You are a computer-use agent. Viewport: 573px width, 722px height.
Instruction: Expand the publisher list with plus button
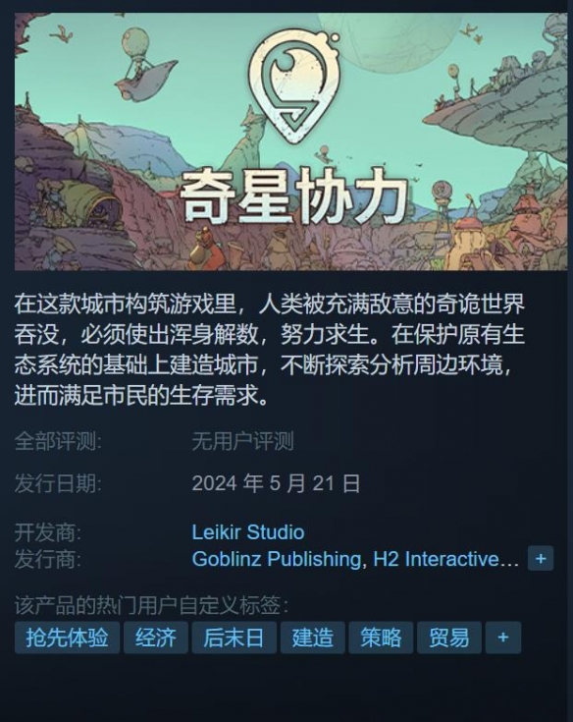tap(541, 559)
